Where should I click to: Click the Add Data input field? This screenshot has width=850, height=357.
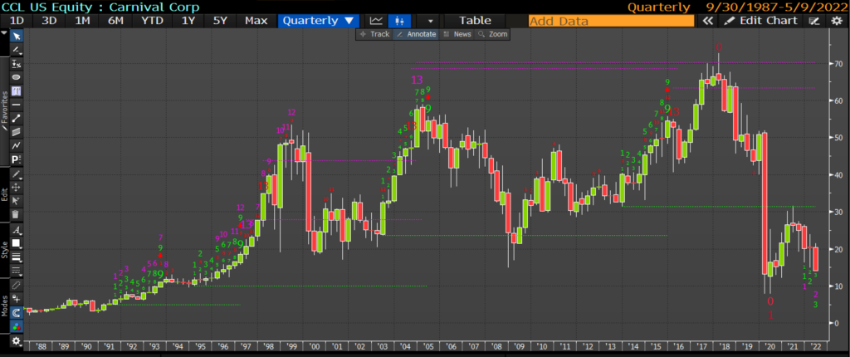(611, 21)
